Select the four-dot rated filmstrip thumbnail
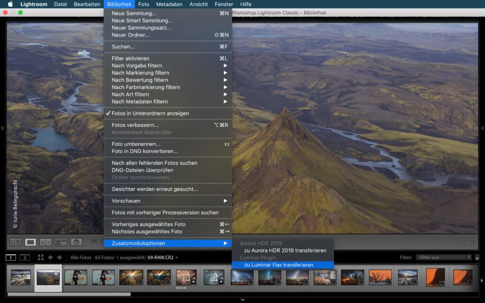This screenshot has height=303, width=485. coord(186,277)
